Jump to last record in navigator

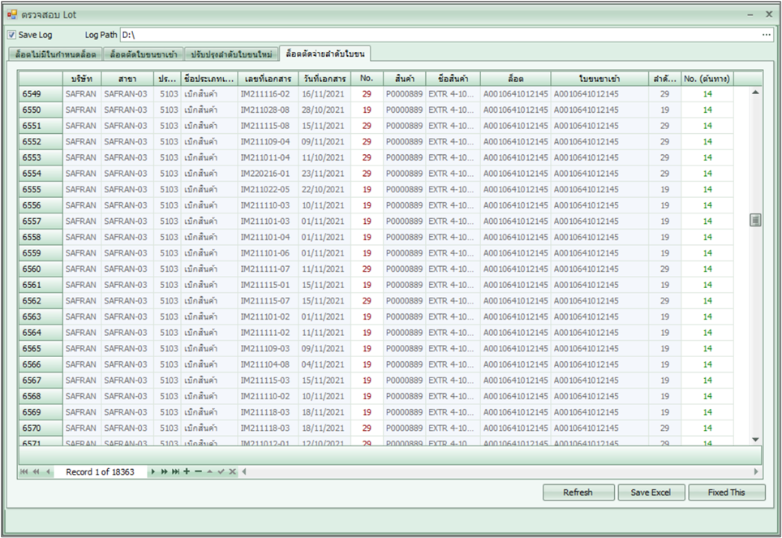pyautogui.click(x=175, y=471)
